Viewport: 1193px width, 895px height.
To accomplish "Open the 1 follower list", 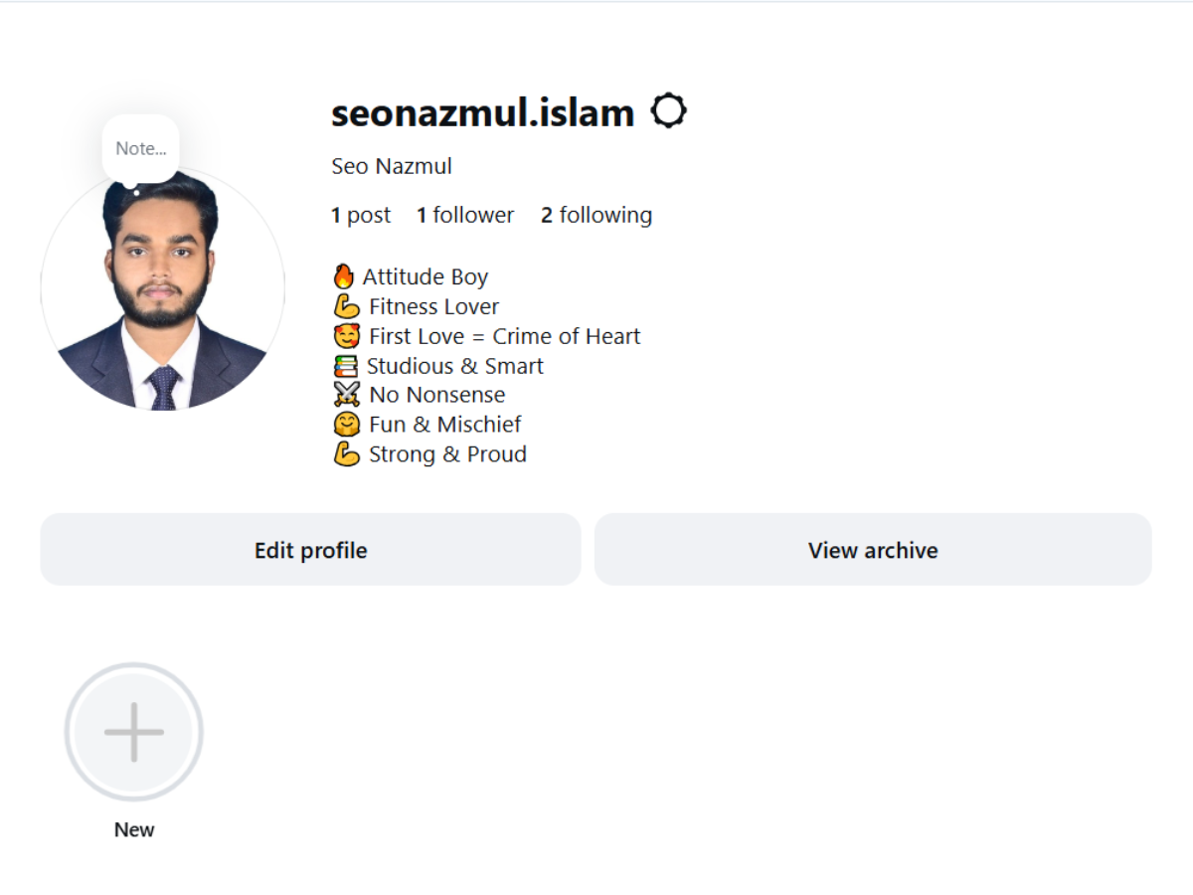I will point(464,214).
